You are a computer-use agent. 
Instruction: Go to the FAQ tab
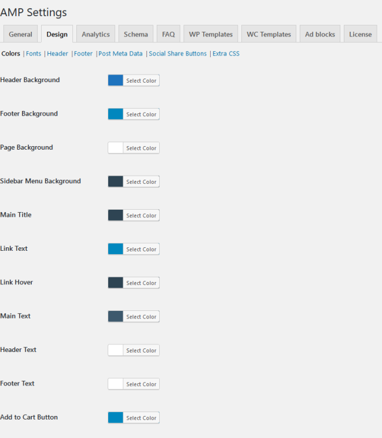coord(168,34)
